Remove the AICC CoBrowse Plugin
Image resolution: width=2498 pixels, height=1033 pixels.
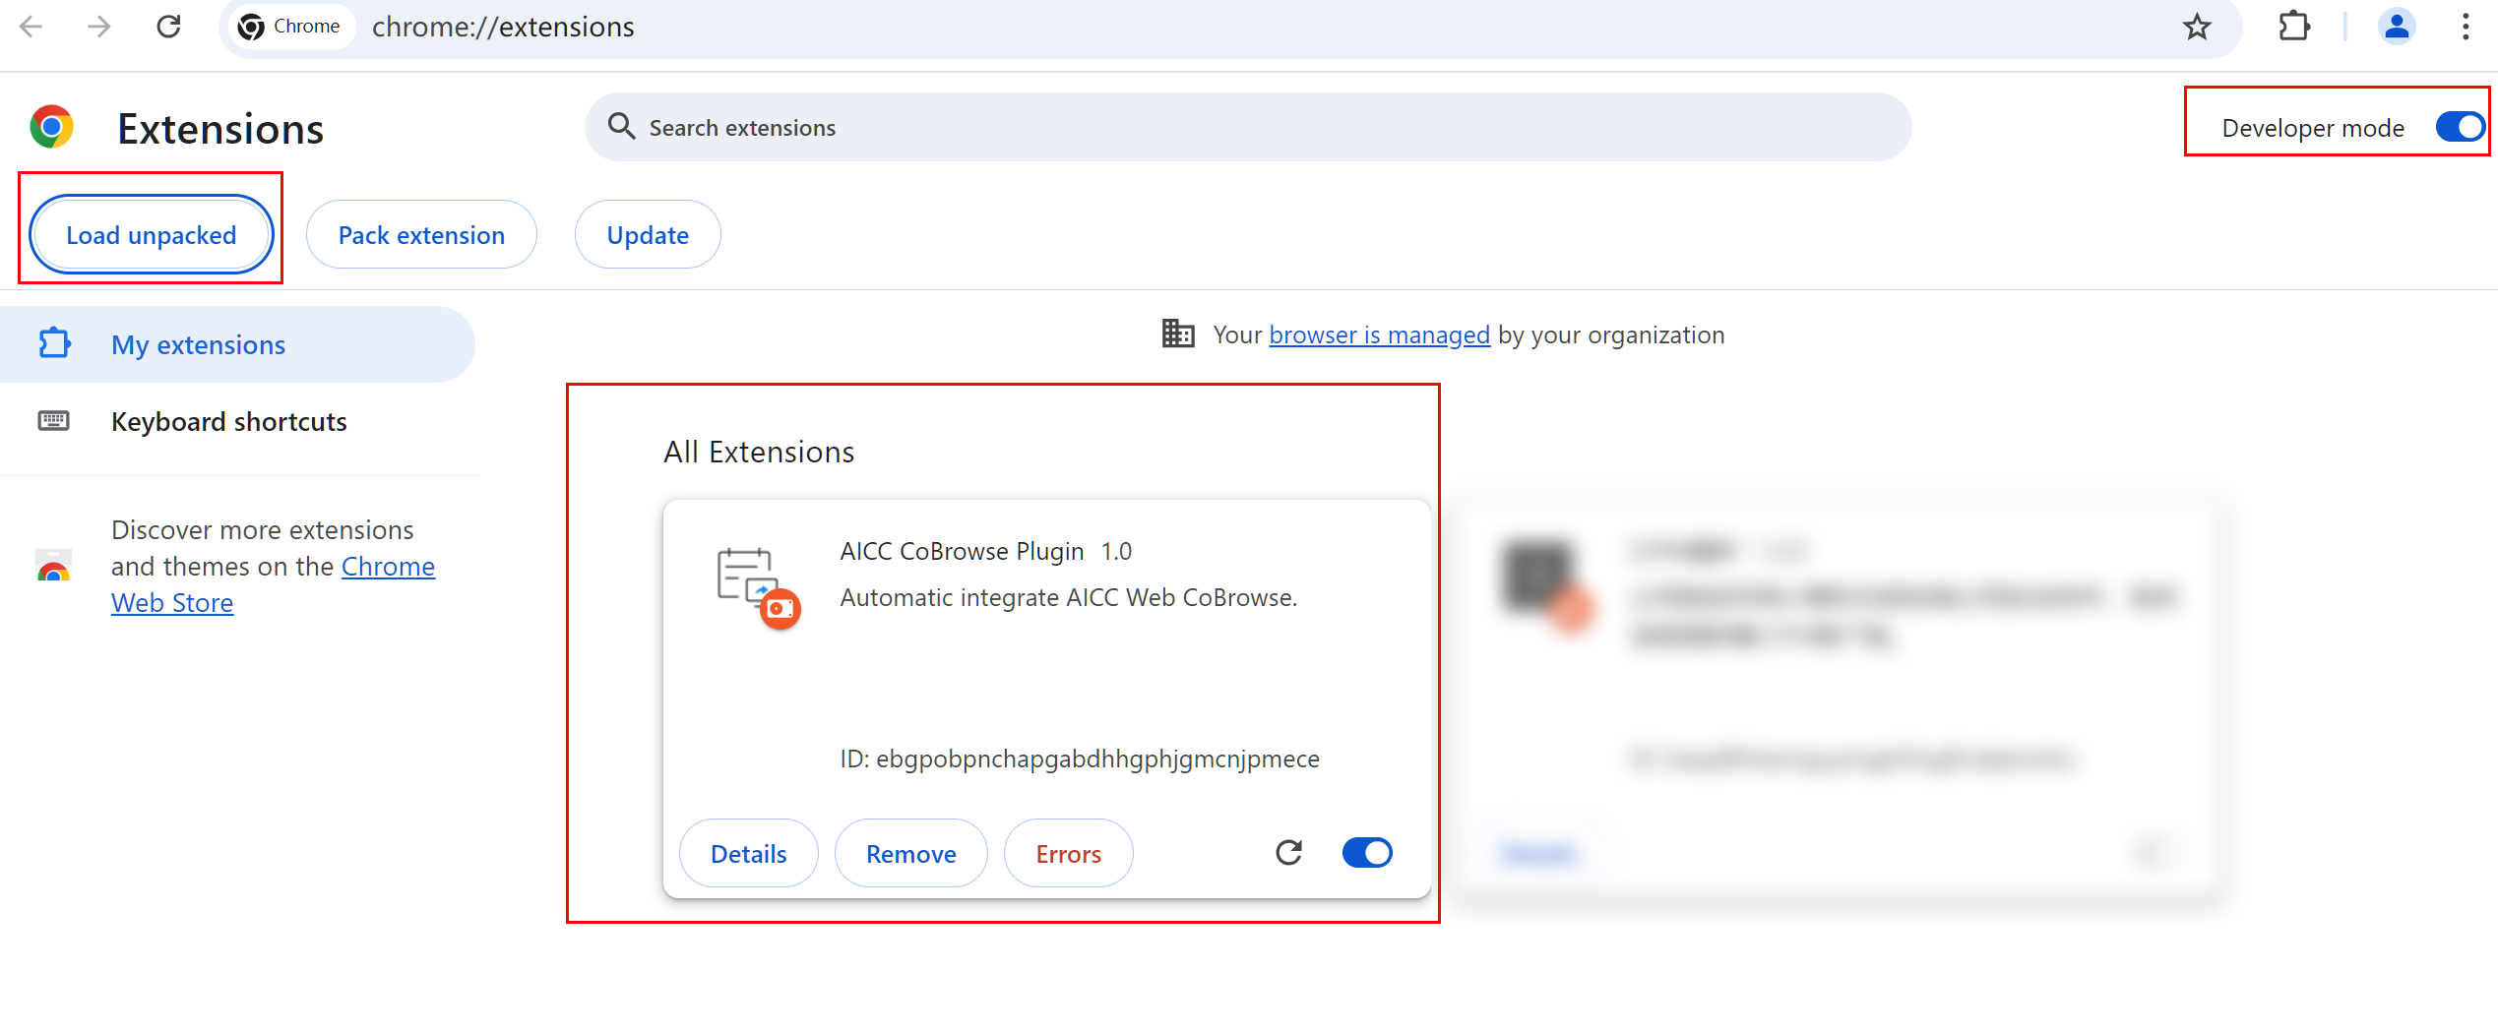click(x=910, y=853)
